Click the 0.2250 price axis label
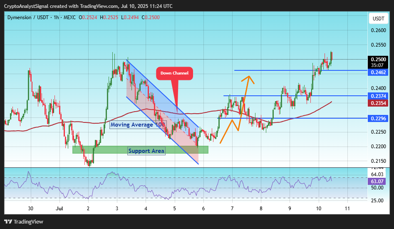Image resolution: width=394 pixels, height=229 pixels. coord(378,132)
